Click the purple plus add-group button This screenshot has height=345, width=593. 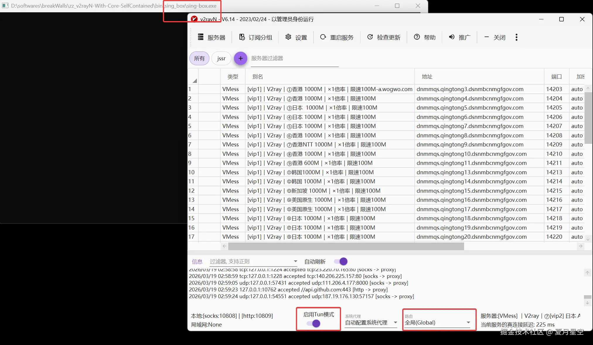[241, 58]
